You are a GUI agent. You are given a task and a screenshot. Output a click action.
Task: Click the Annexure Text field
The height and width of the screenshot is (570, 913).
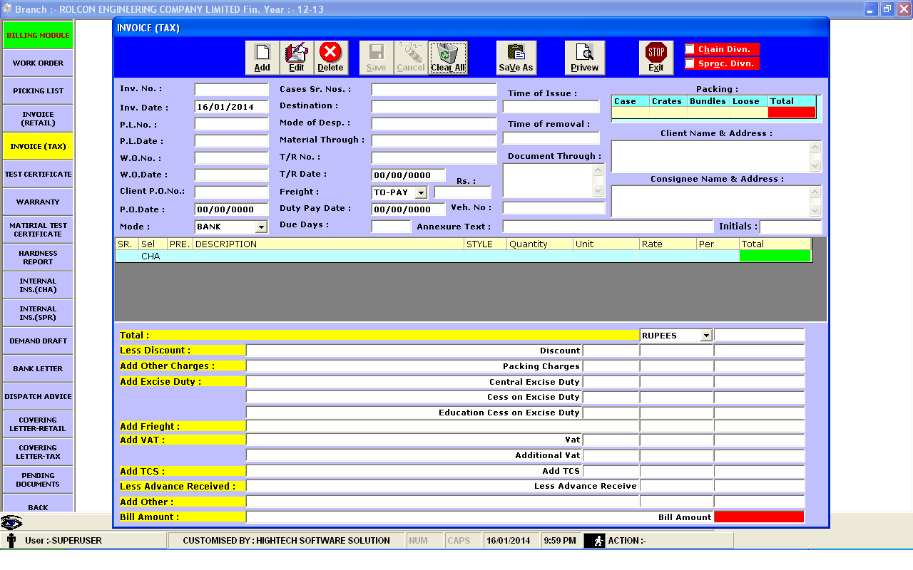(608, 227)
